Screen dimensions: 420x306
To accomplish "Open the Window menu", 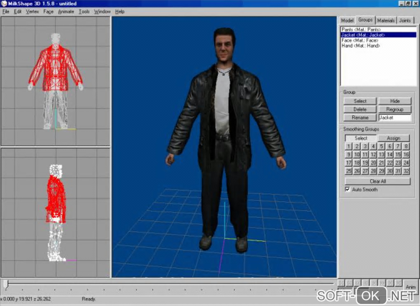I will (102, 12).
